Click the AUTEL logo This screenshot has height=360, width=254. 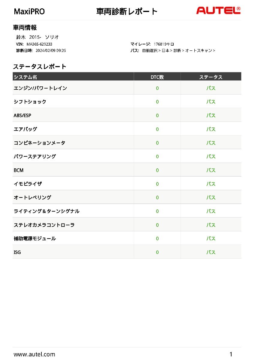[x=218, y=11]
